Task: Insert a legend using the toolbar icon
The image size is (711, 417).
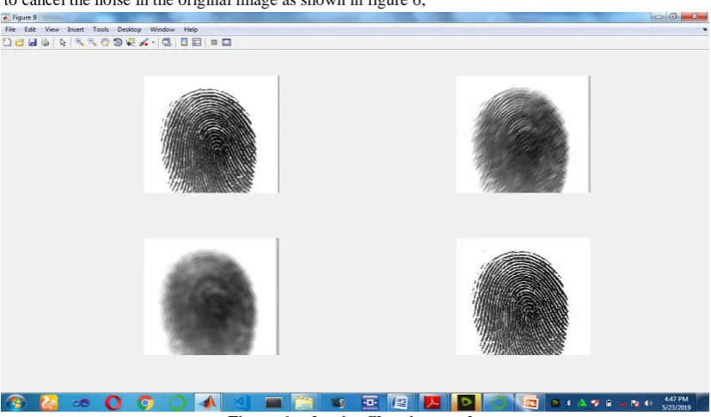Action: 197,42
